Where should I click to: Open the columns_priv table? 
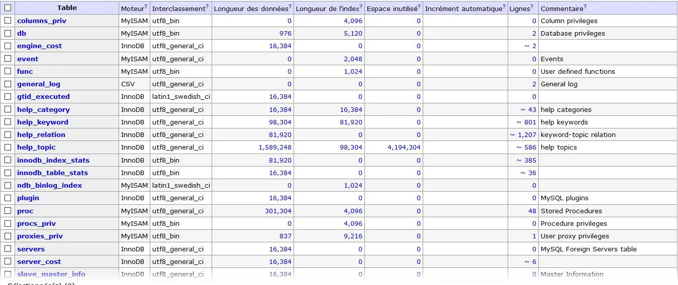(x=42, y=21)
